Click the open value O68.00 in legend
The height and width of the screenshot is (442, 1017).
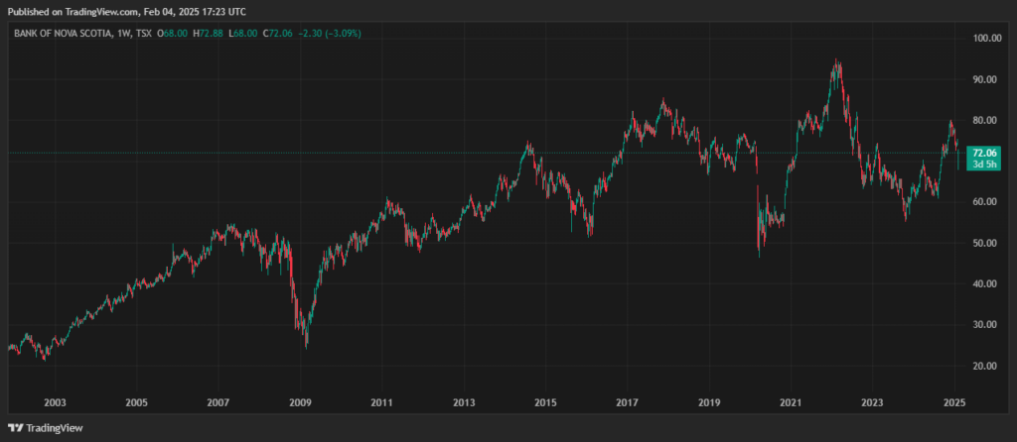(172, 33)
